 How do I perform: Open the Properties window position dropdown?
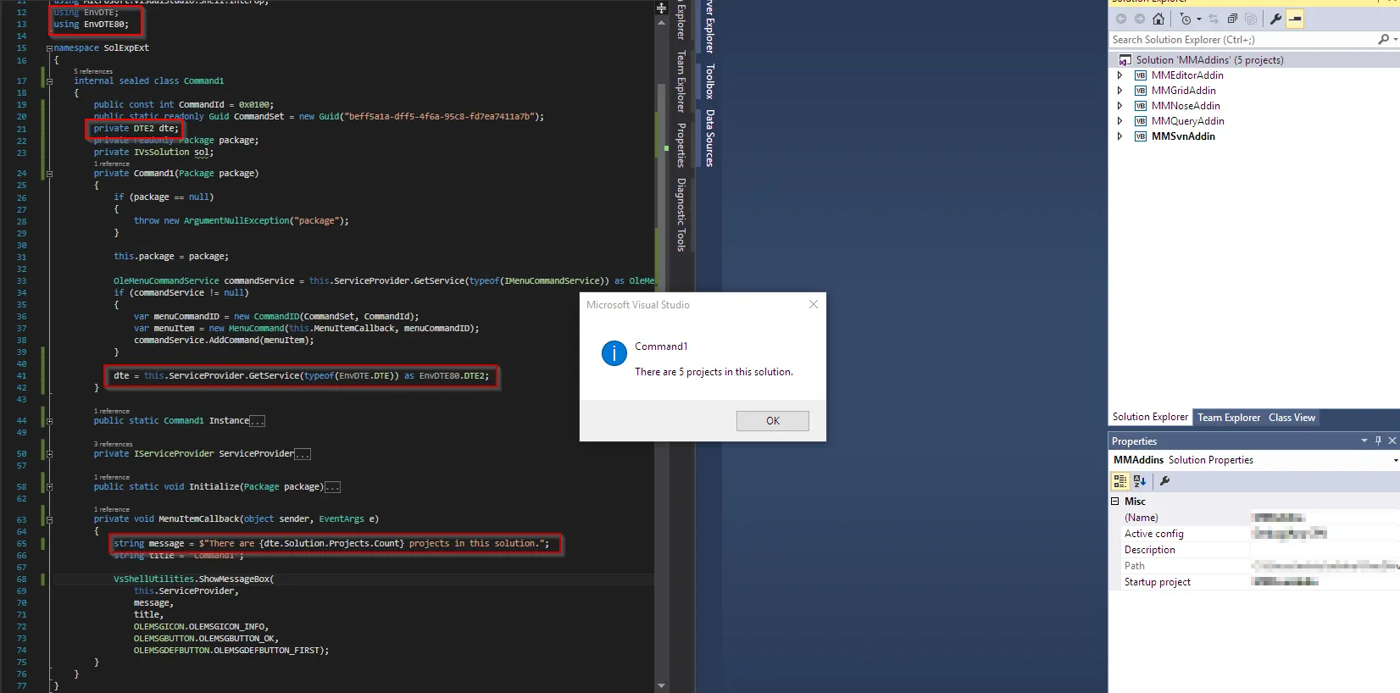tap(1364, 441)
